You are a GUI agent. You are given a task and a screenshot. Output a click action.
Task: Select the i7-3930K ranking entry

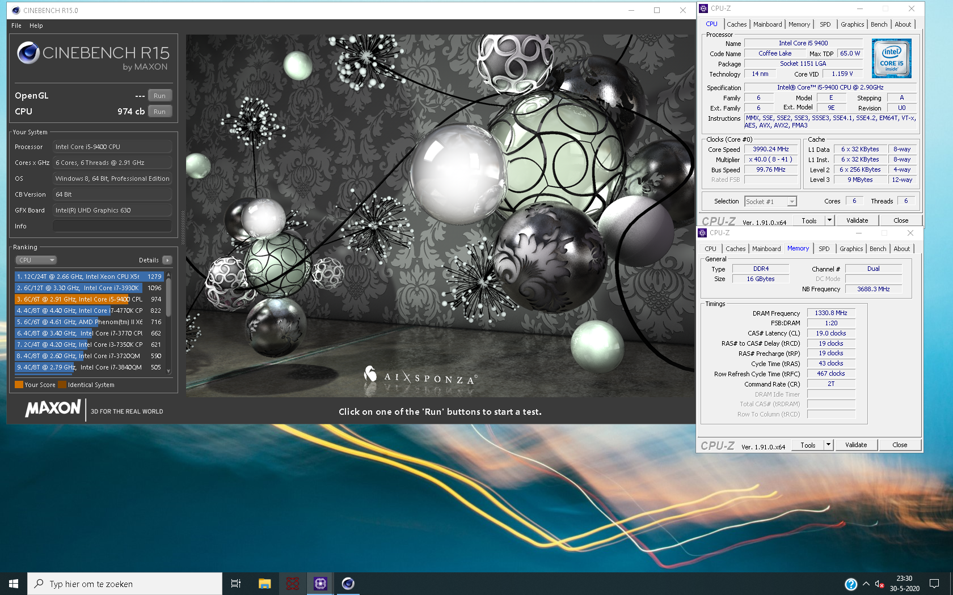coord(89,288)
